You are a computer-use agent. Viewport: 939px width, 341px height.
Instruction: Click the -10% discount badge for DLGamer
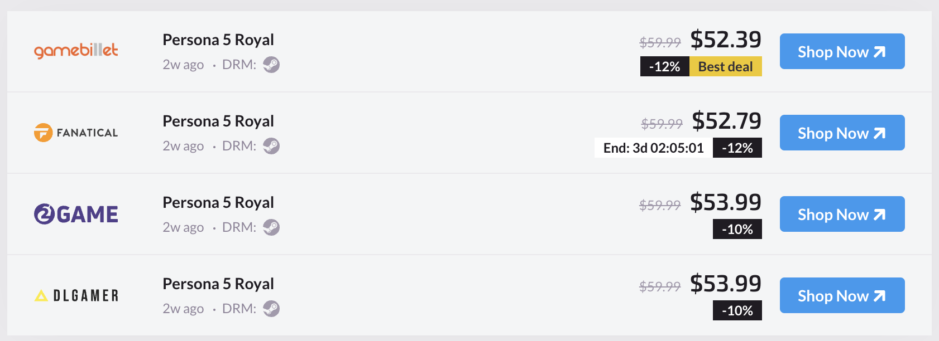737,310
